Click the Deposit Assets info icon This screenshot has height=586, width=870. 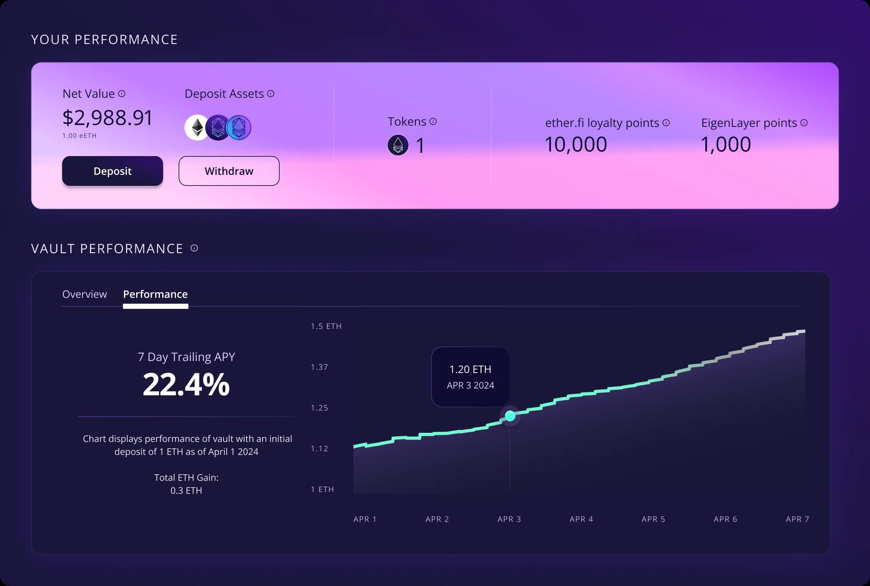[271, 94]
